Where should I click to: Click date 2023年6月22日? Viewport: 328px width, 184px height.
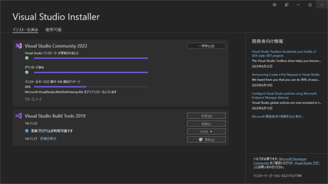click(x=262, y=66)
